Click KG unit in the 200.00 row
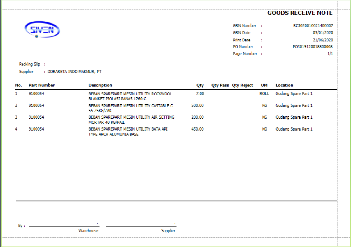The width and height of the screenshot is (351, 247). [x=265, y=117]
